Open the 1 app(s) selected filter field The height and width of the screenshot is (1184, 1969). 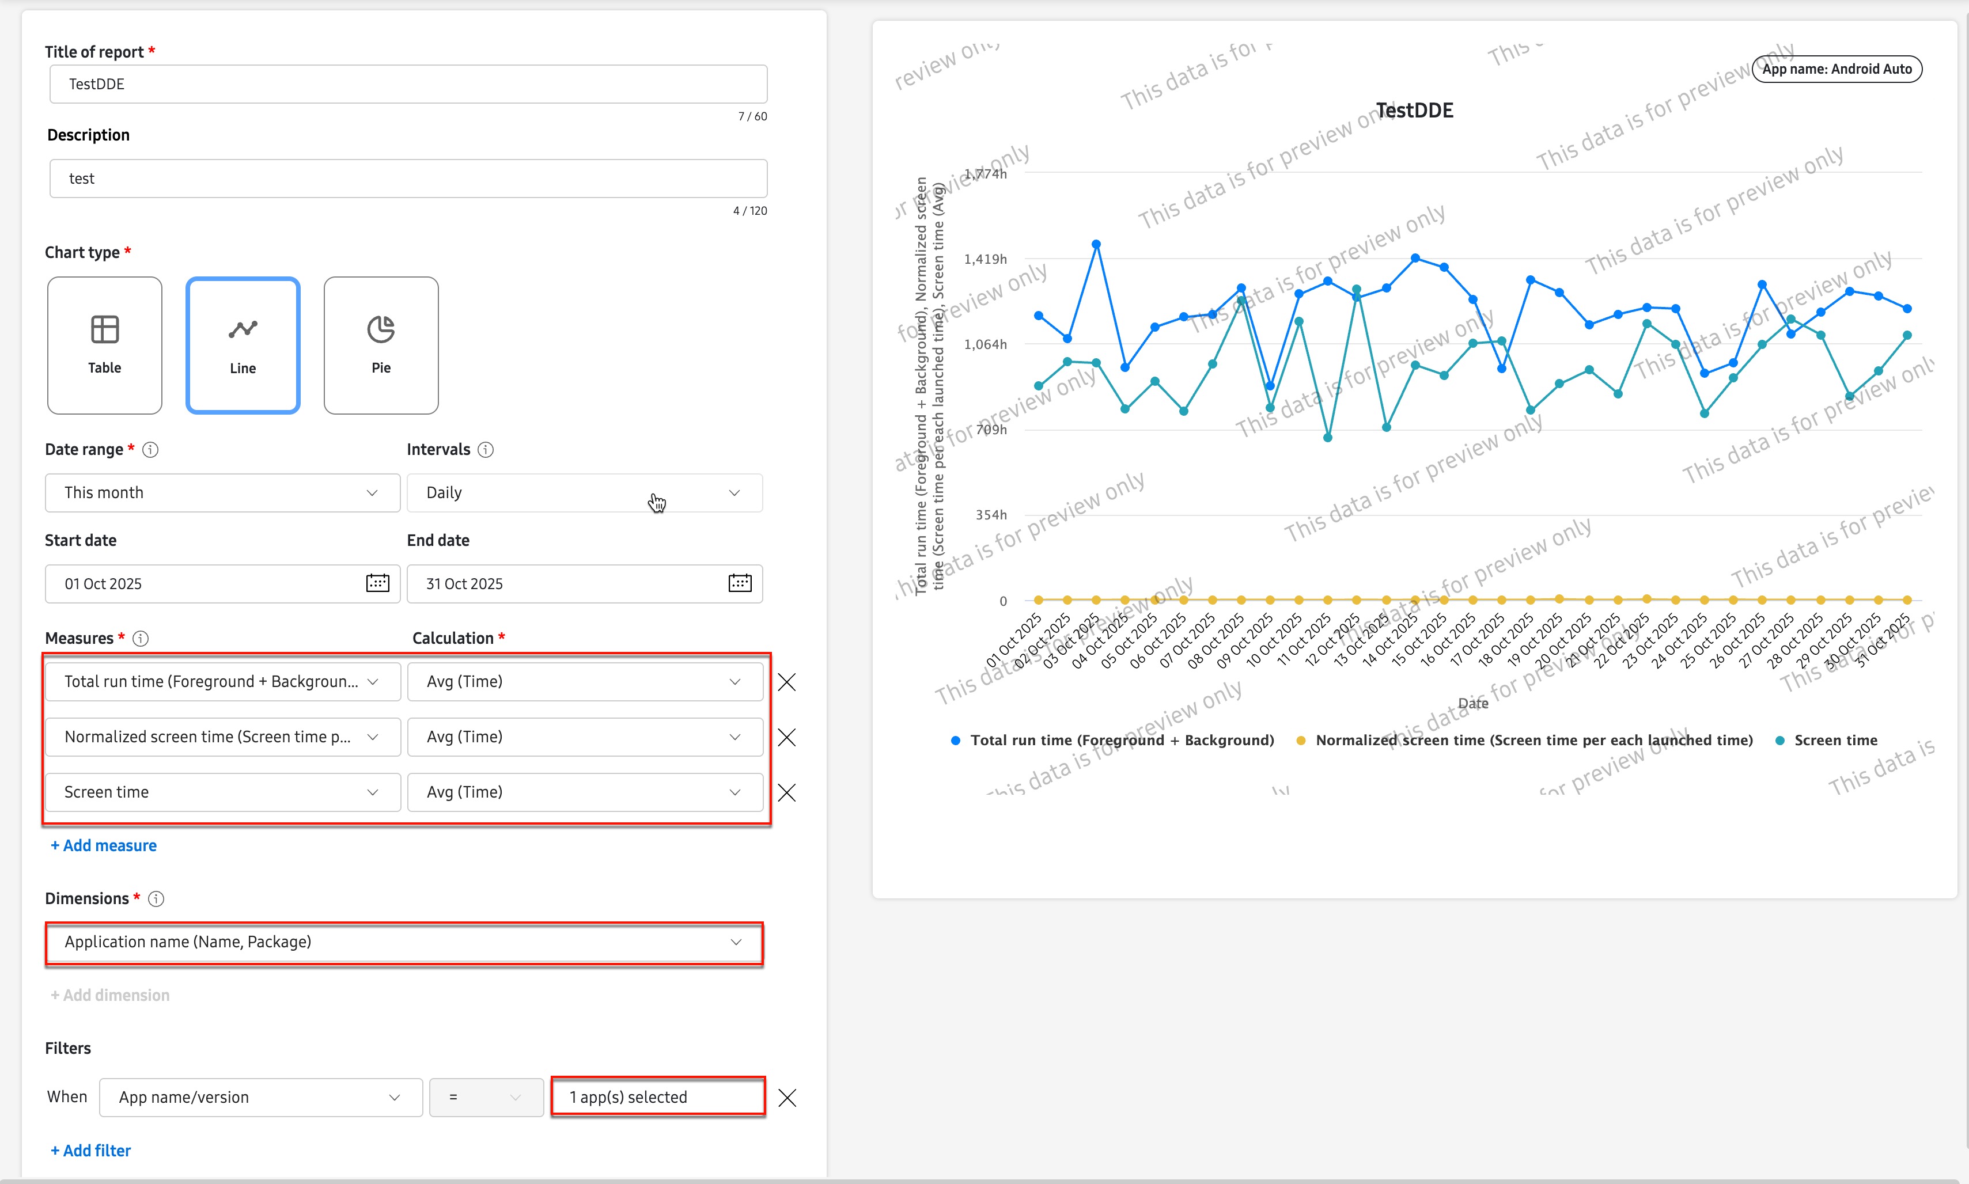[658, 1097]
